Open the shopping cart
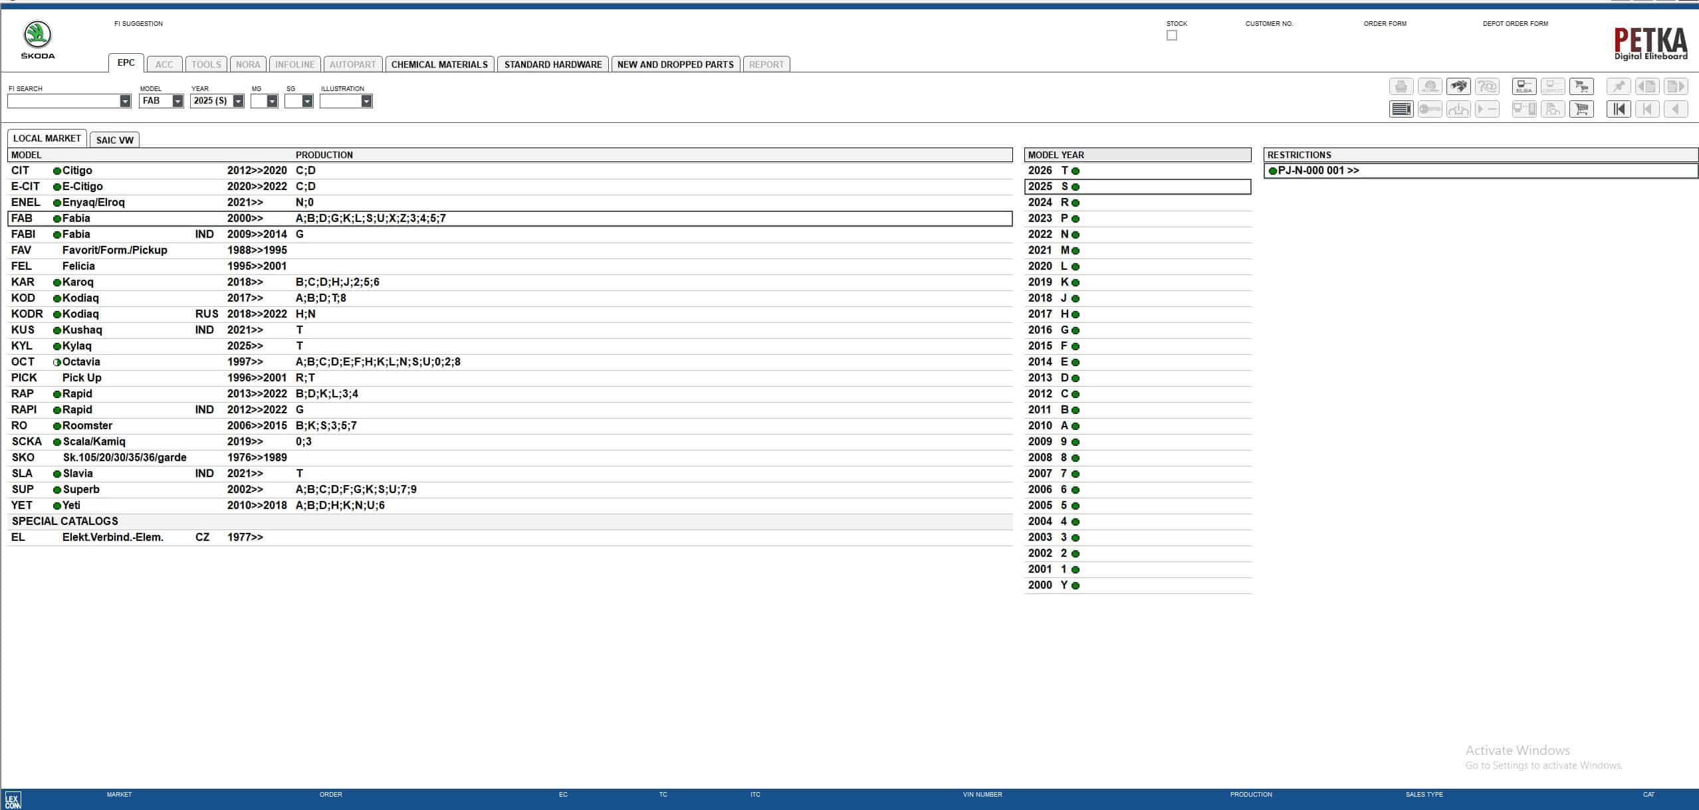Screen dimensions: 1699x810 pos(1583,108)
